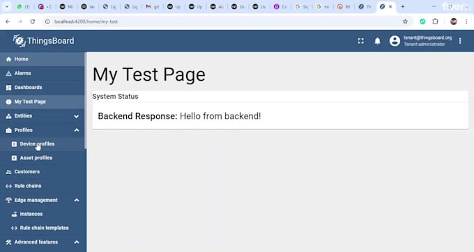Click the ThingsBoard logo
Viewport: 474px width, 252px height.
tap(43, 41)
